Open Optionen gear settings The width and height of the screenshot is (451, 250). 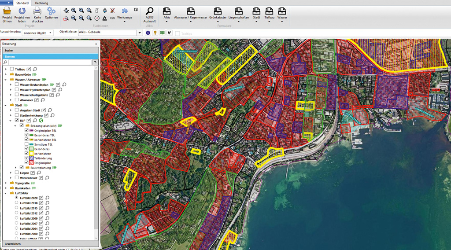coord(51,11)
